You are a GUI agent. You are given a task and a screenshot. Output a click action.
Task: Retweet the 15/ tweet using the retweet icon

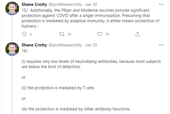[x=63, y=34]
